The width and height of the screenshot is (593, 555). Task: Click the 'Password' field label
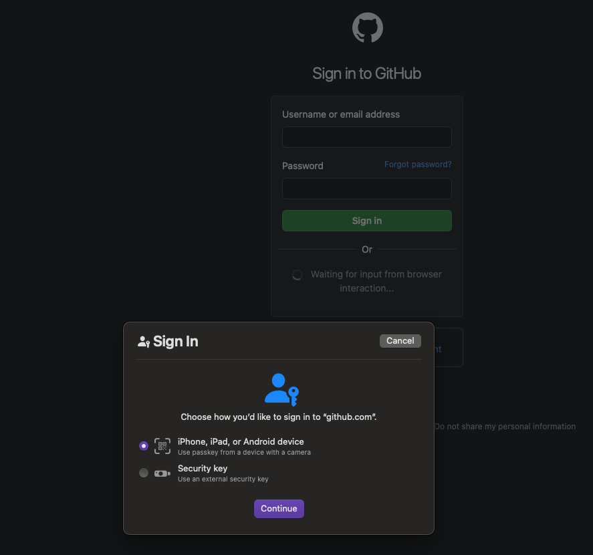tap(303, 166)
